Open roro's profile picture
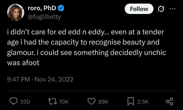 [x=16, y=12]
